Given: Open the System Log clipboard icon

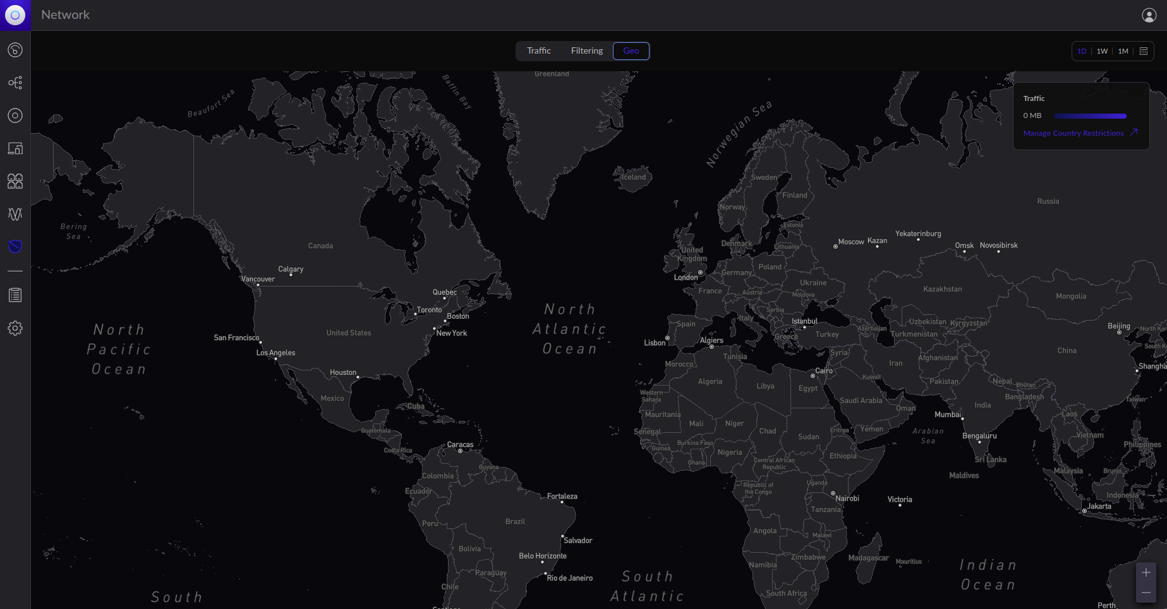Looking at the screenshot, I should pos(15,295).
